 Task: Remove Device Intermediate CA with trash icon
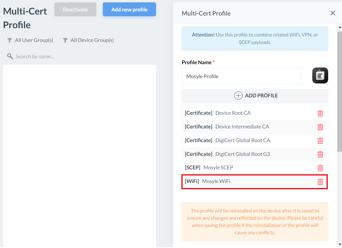point(320,127)
